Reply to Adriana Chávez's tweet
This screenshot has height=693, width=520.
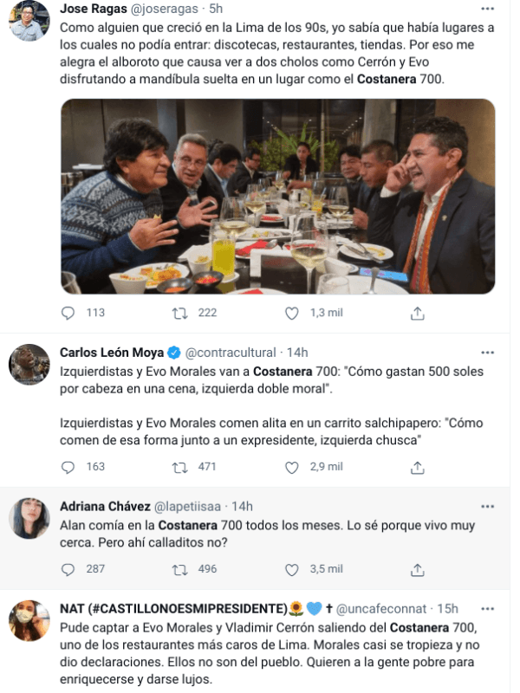pyautogui.click(x=68, y=569)
